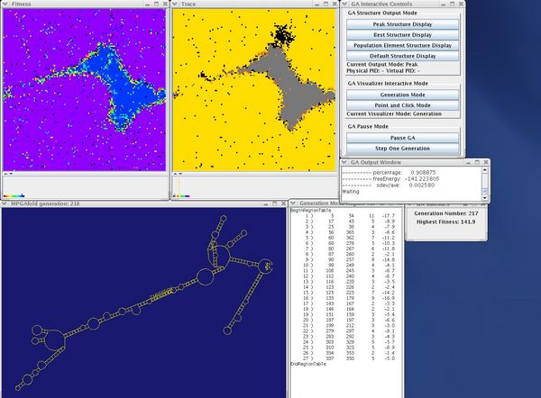Image resolution: width=541 pixels, height=398 pixels.
Task: Open the MPGAfold window menu icon
Action: pos(5,204)
